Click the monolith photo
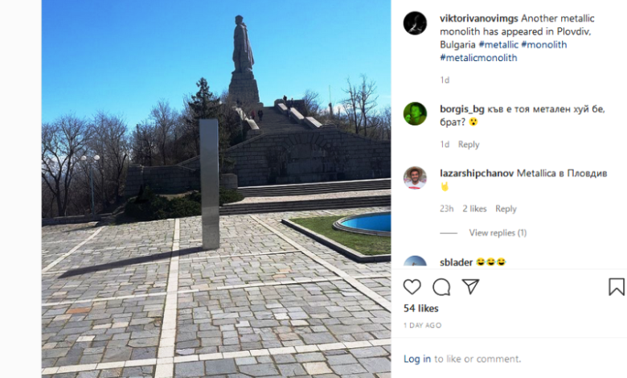The image size is (627, 378). tap(216, 189)
